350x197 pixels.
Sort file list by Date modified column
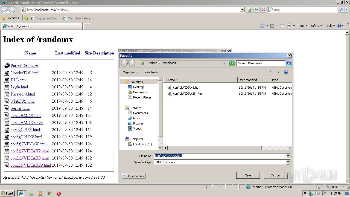pos(254,80)
